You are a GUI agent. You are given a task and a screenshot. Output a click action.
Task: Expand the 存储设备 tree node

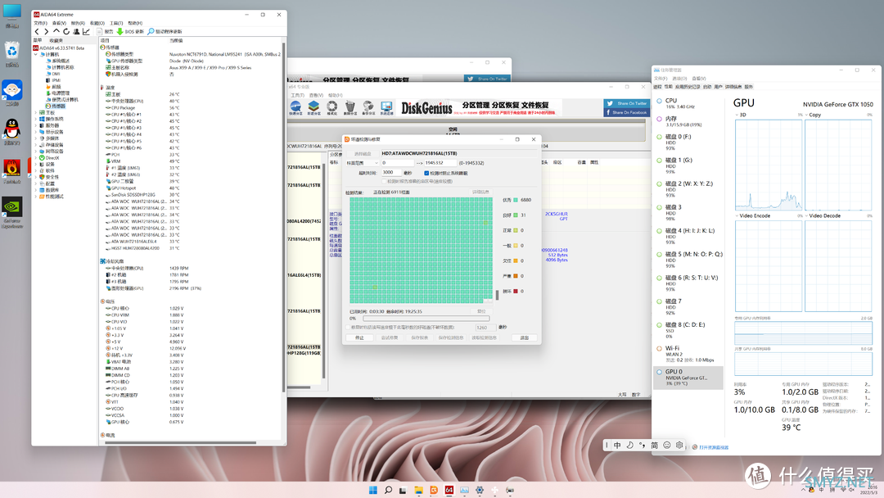[36, 145]
